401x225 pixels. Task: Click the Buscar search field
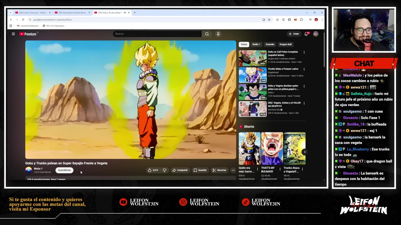click(x=157, y=34)
